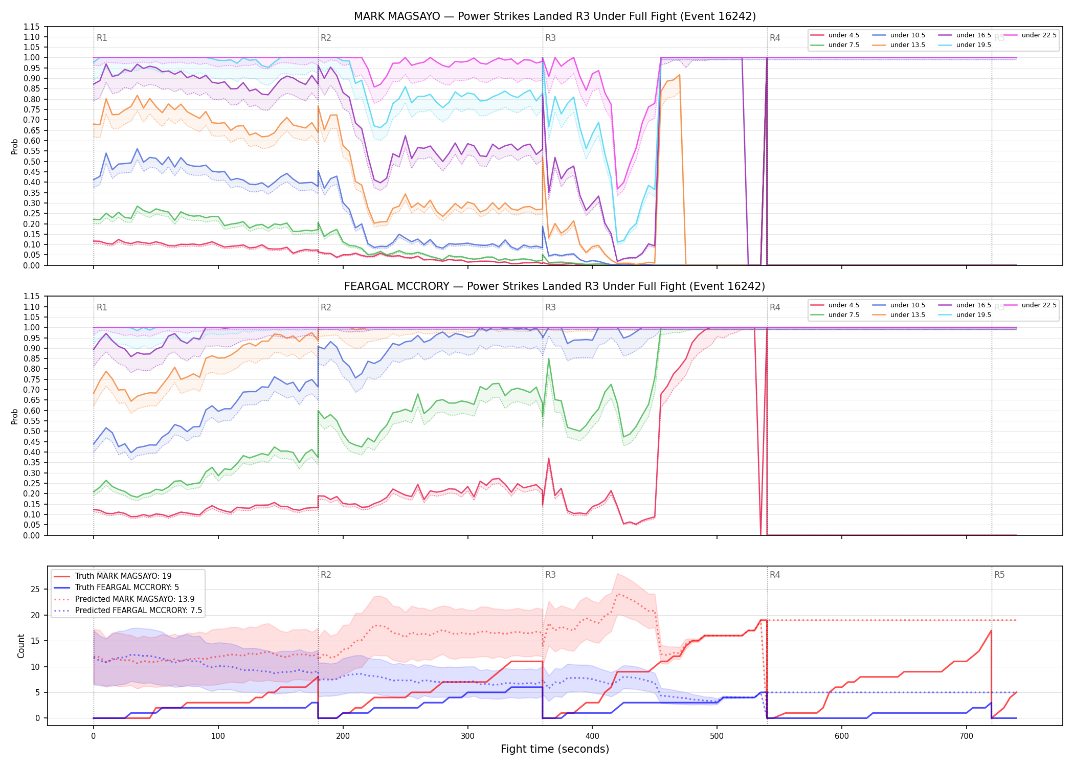Click the R4 round label in the Count chart
This screenshot has width=1074, height=767.
click(775, 575)
